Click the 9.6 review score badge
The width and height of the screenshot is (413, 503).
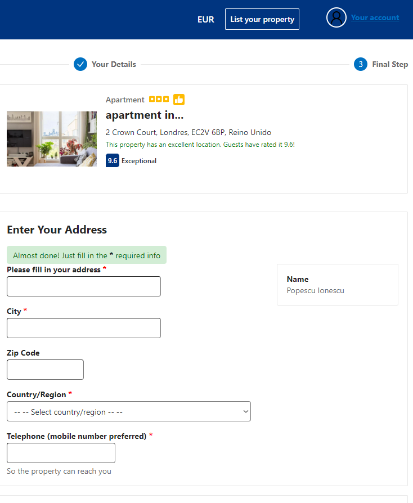point(113,161)
